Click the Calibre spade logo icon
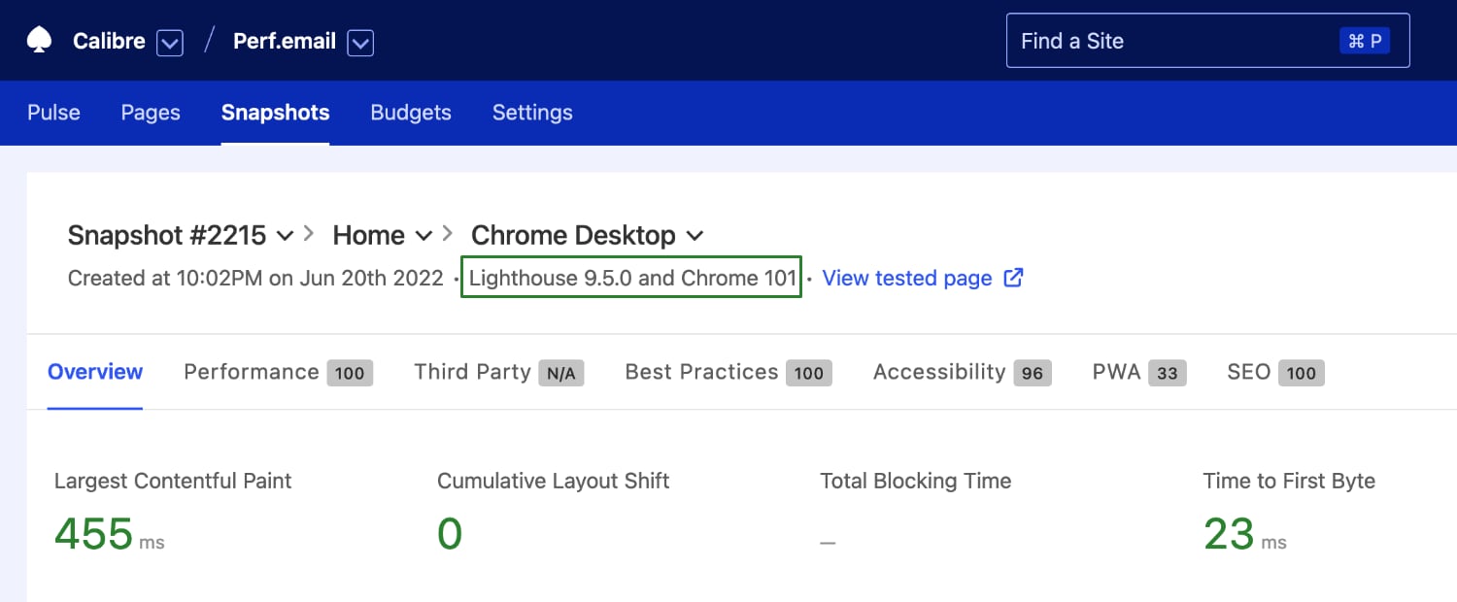Viewport: 1457px width, 602px height. point(39,40)
